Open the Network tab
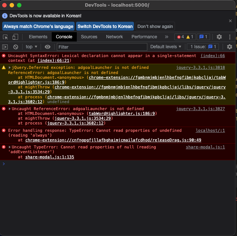This screenshot has height=236, width=237. coord(114,37)
